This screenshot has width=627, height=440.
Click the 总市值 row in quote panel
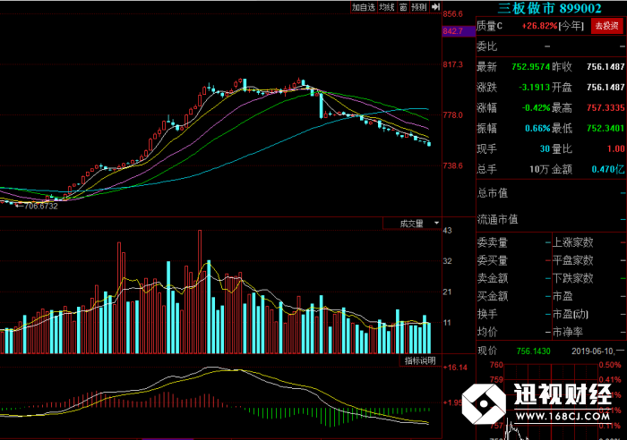tap(551, 193)
